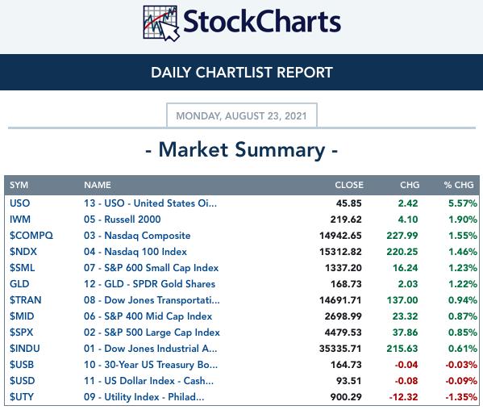Click the $SPX symbol link
483x410 pixels.
(21, 333)
